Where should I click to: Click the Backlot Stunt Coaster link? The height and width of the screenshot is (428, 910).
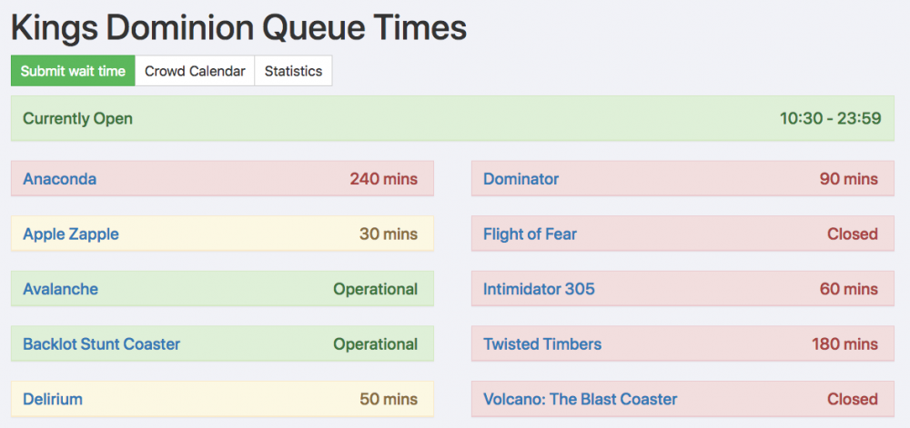point(101,344)
